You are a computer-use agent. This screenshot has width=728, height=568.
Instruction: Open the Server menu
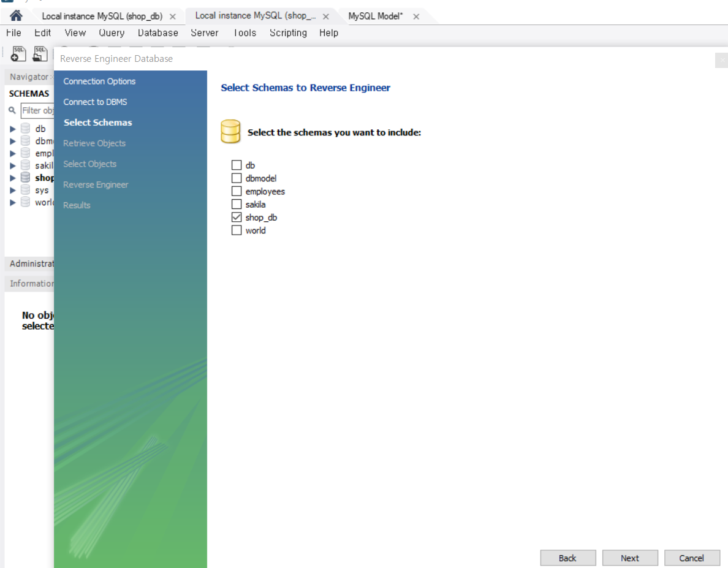coord(204,33)
